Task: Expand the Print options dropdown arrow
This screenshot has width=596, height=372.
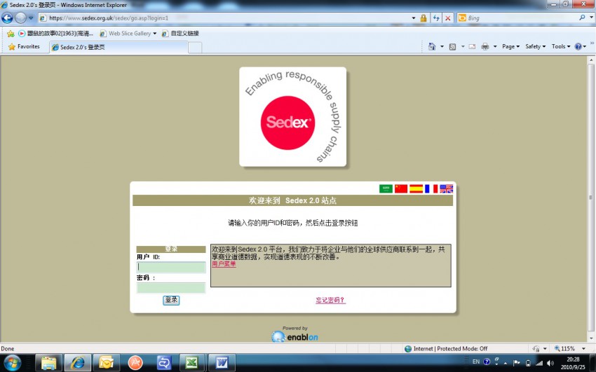Action: click(495, 47)
